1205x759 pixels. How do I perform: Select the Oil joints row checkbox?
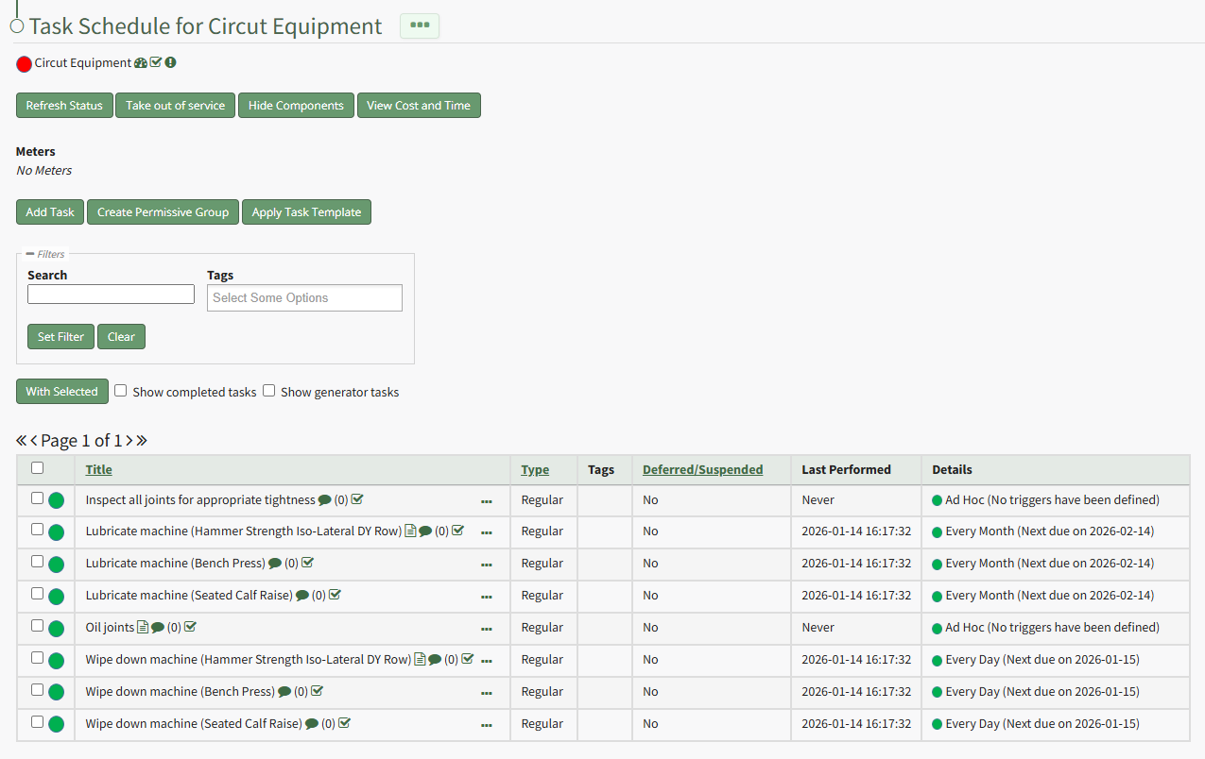37,626
